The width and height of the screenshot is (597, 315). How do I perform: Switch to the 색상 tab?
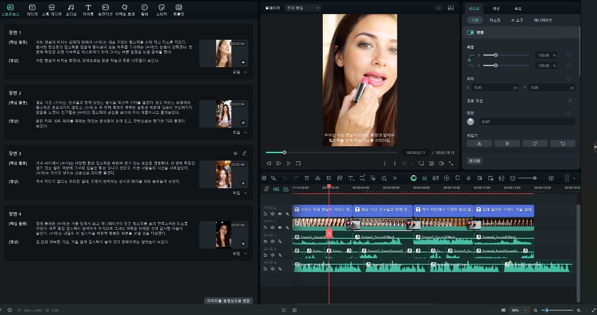click(x=496, y=9)
